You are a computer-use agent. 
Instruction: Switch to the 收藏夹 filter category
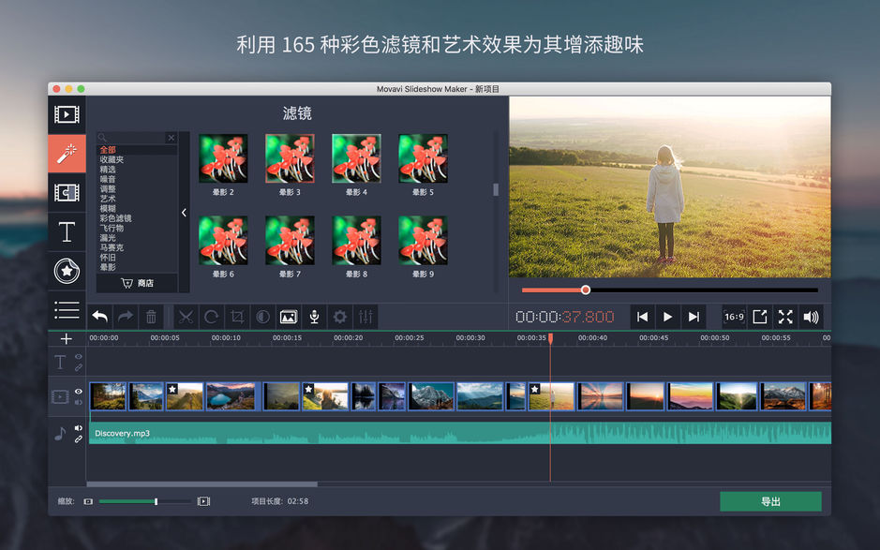coord(111,158)
